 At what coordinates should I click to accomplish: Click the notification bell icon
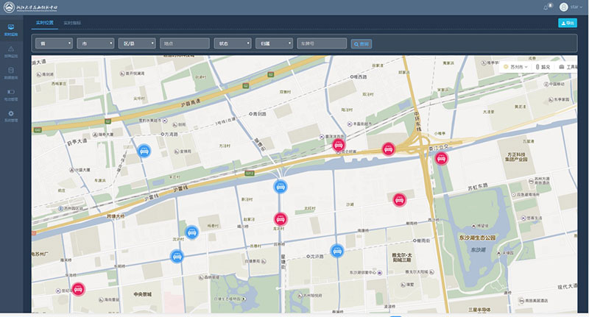(x=546, y=7)
